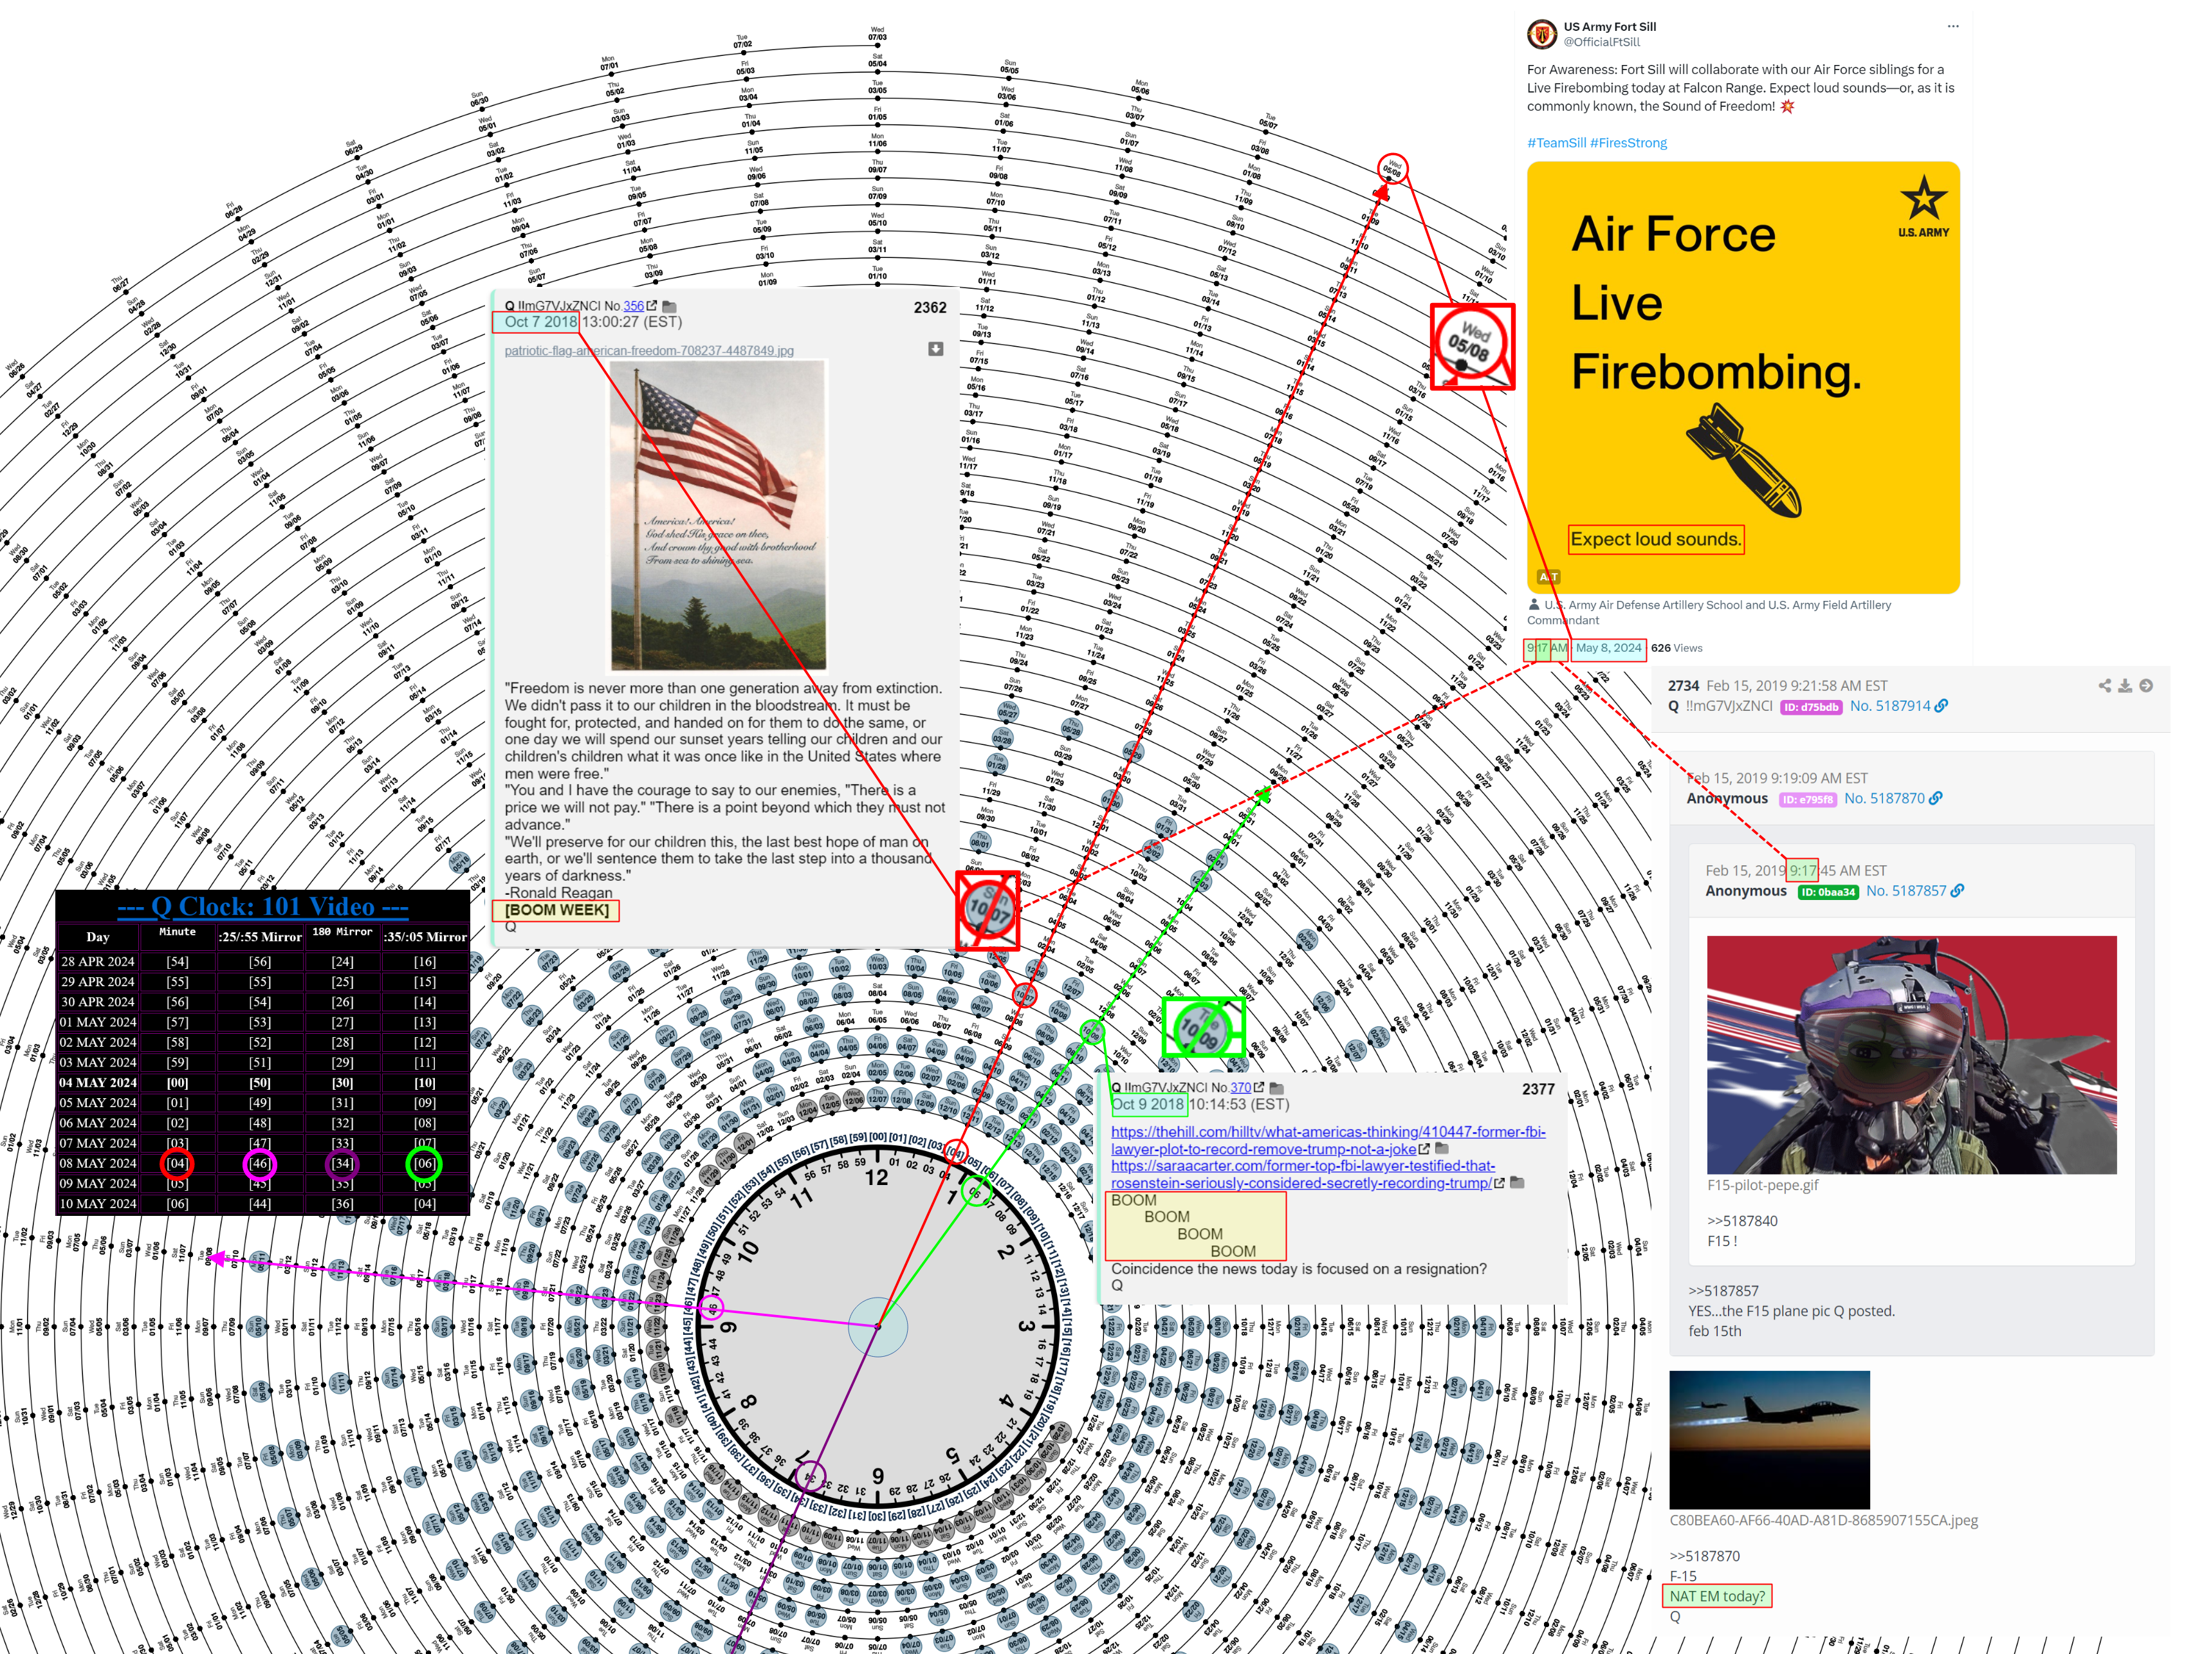This screenshot has width=2186, height=1654.
Task: Open the saraacarter.com article link
Action: [x=1303, y=1175]
